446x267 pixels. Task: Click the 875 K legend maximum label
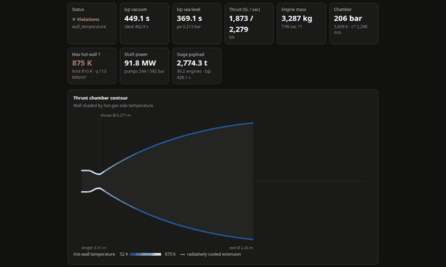[170, 254]
